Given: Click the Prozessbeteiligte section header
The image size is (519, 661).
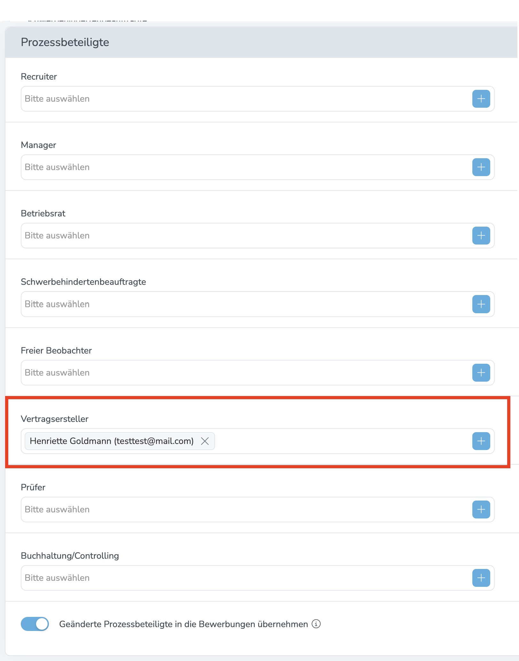Looking at the screenshot, I should pyautogui.click(x=65, y=42).
